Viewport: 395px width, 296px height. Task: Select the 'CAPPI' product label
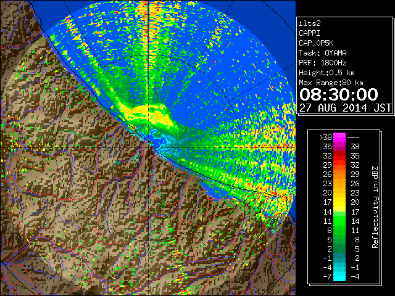coord(309,33)
